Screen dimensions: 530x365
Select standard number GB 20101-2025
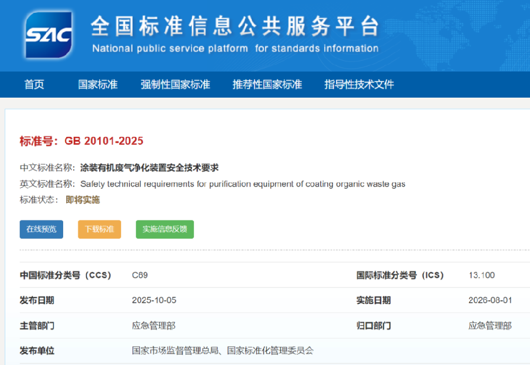point(104,141)
